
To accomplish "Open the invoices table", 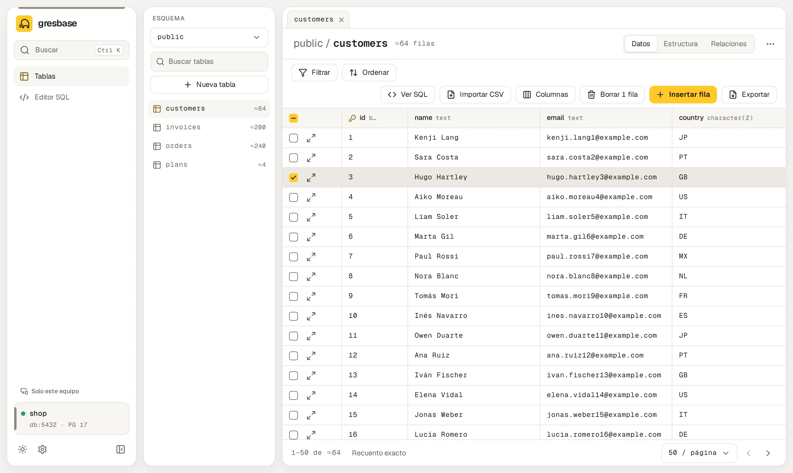I will click(x=209, y=128).
